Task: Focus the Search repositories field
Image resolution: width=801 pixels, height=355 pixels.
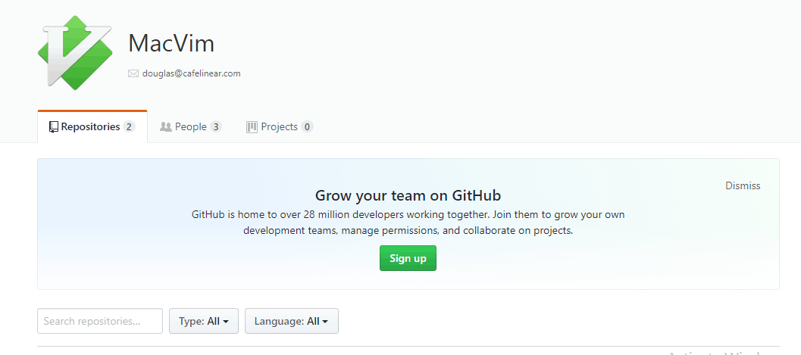Action: (x=100, y=322)
